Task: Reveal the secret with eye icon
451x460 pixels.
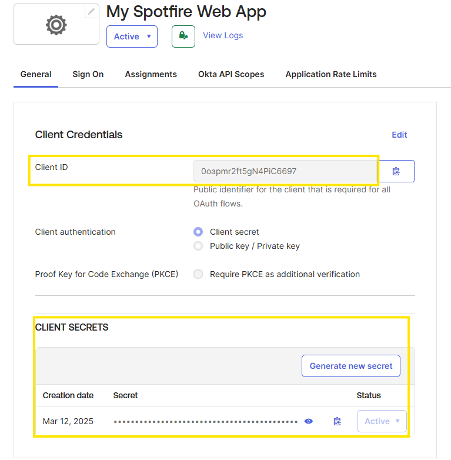Action: point(309,421)
